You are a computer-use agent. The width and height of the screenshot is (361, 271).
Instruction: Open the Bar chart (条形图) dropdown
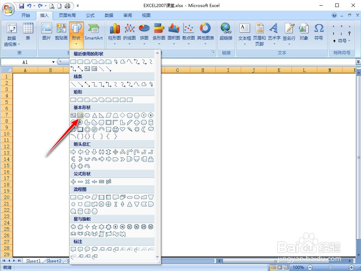159,34
